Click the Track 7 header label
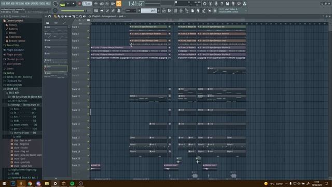The image size is (332, 187). 75,69
